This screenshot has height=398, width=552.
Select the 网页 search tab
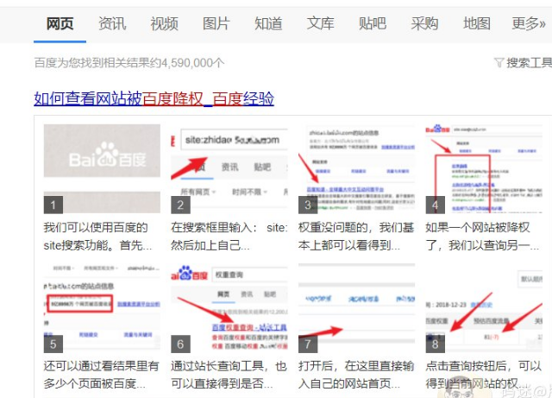point(60,23)
